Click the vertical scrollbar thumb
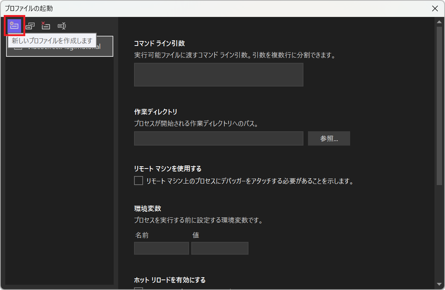Screen dimensions: 445x290 pyautogui.click(x=439, y=106)
